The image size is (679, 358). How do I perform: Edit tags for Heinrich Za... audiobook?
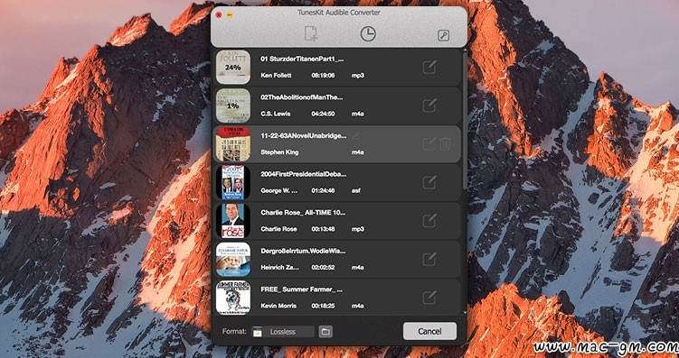pyautogui.click(x=429, y=259)
